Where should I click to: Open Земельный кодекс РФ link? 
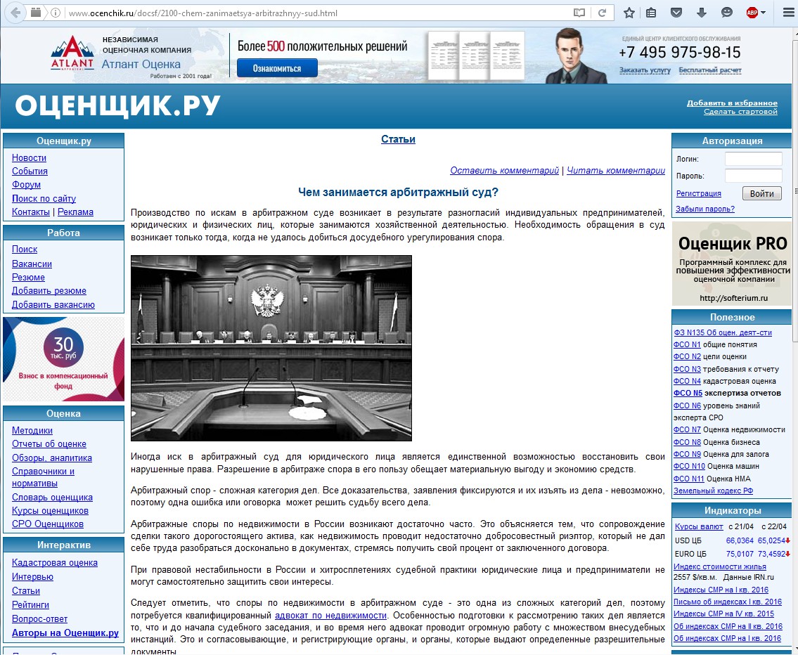point(713,491)
